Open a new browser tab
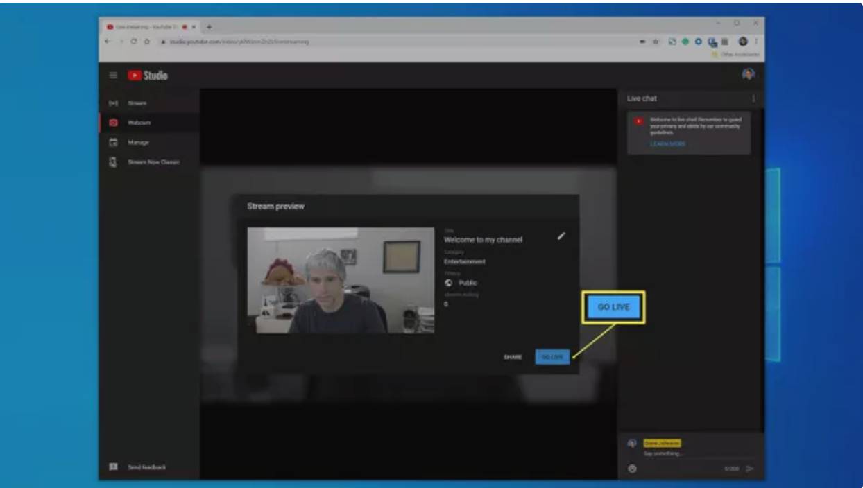 (210, 27)
